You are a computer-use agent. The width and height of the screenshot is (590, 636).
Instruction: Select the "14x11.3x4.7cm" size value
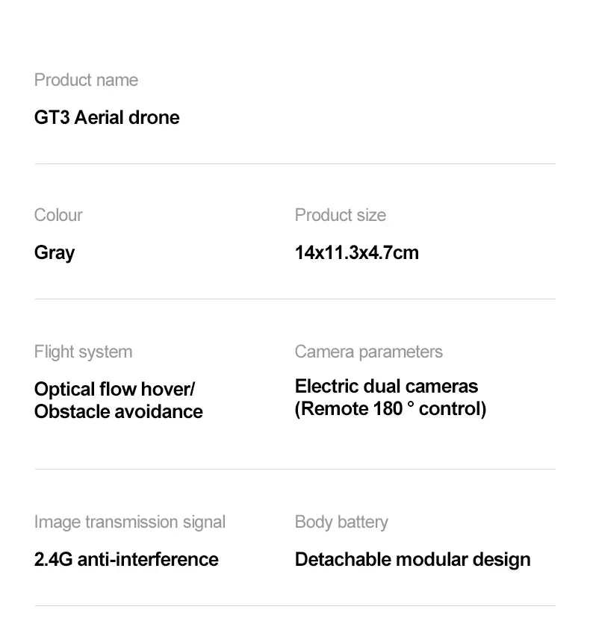coord(356,252)
